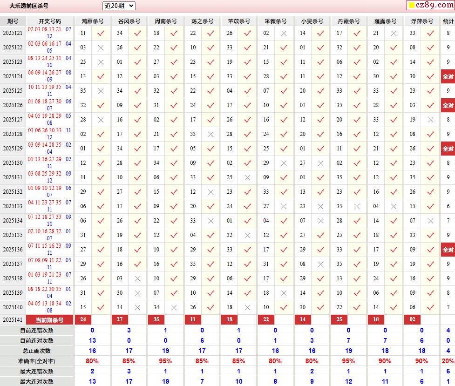This screenshot has width=455, height=386.
Task: Click the cross mark for 荡之杀号 in row 2025128
Action: (x=211, y=134)
